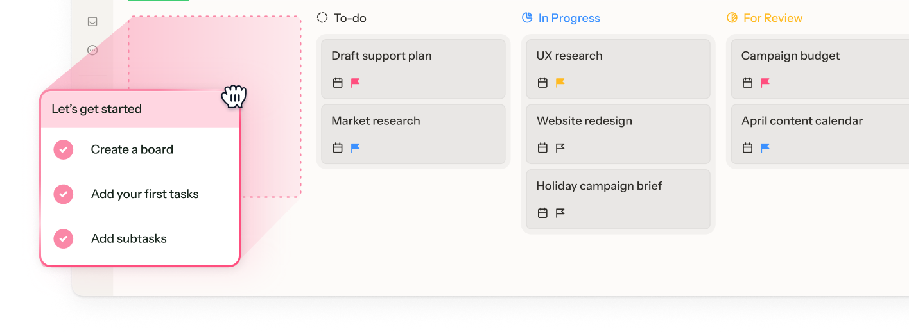Click red flag on Draft support plan

[x=356, y=83]
